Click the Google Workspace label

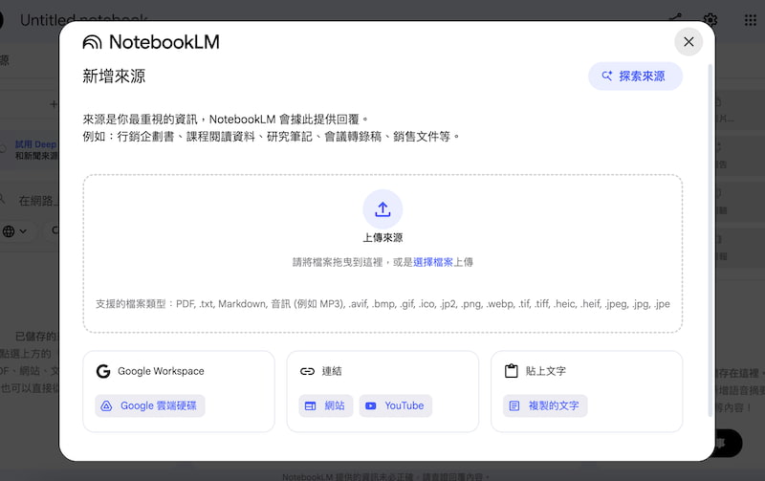click(x=161, y=371)
